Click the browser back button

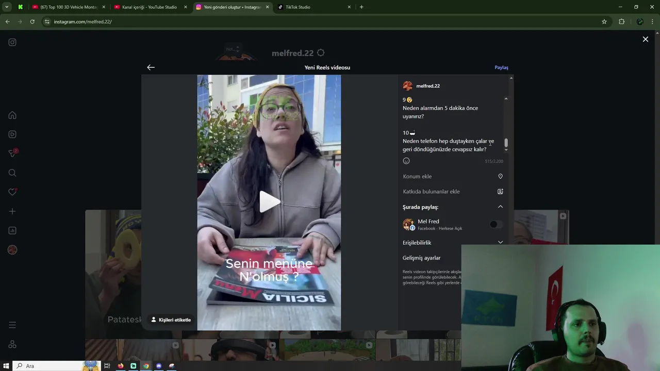pyautogui.click(x=7, y=22)
